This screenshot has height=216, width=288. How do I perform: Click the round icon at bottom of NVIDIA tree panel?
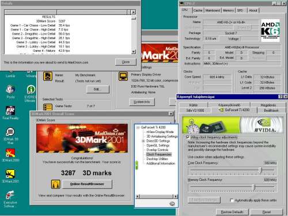pyautogui.click(x=172, y=203)
